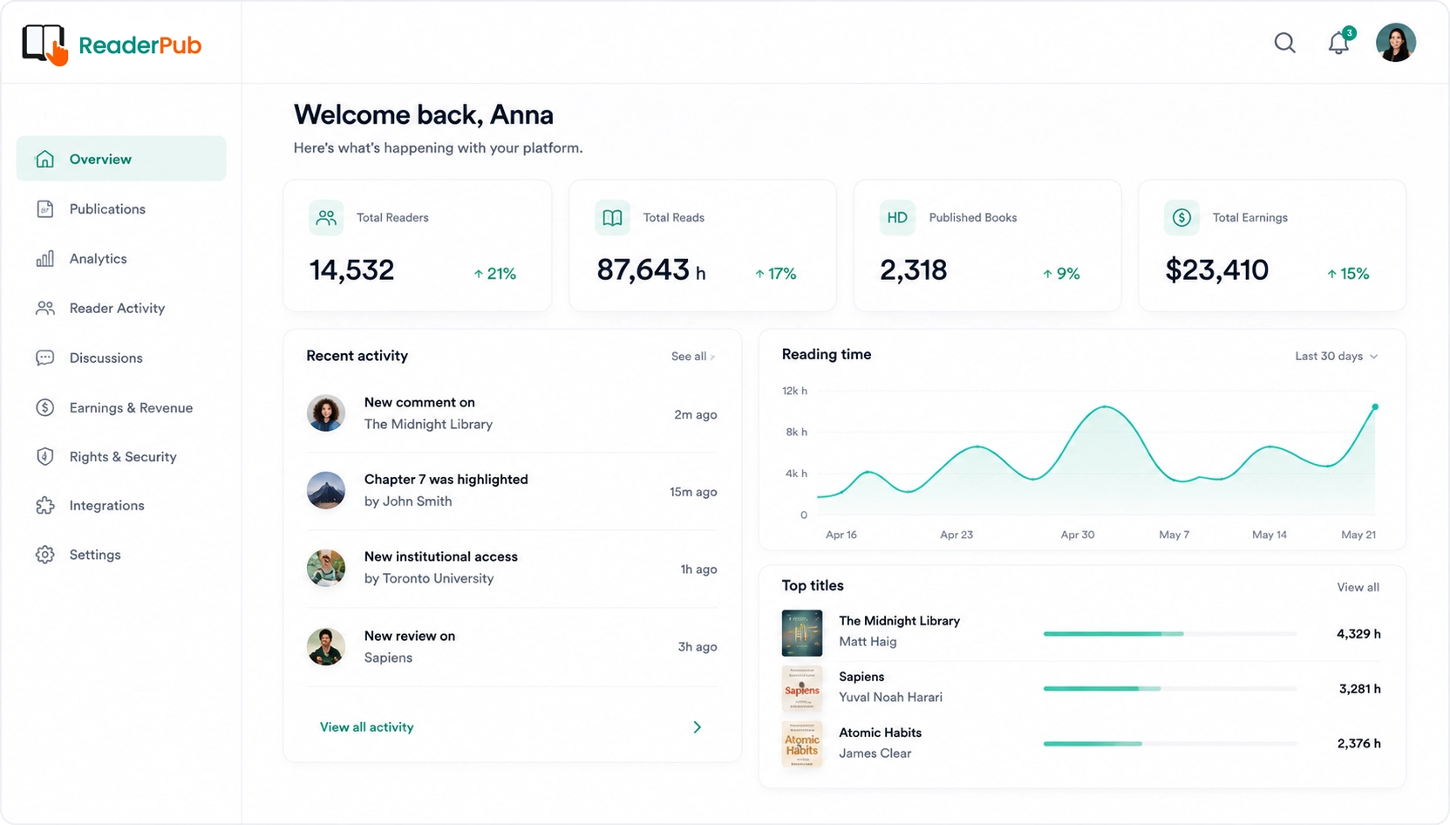Click the Overview home icon

(44, 159)
